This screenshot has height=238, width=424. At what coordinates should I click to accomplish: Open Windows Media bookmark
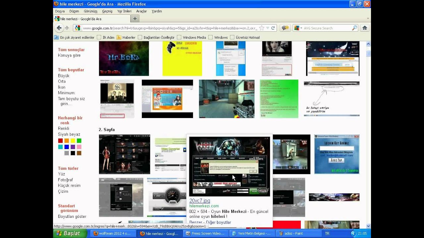[x=191, y=37]
